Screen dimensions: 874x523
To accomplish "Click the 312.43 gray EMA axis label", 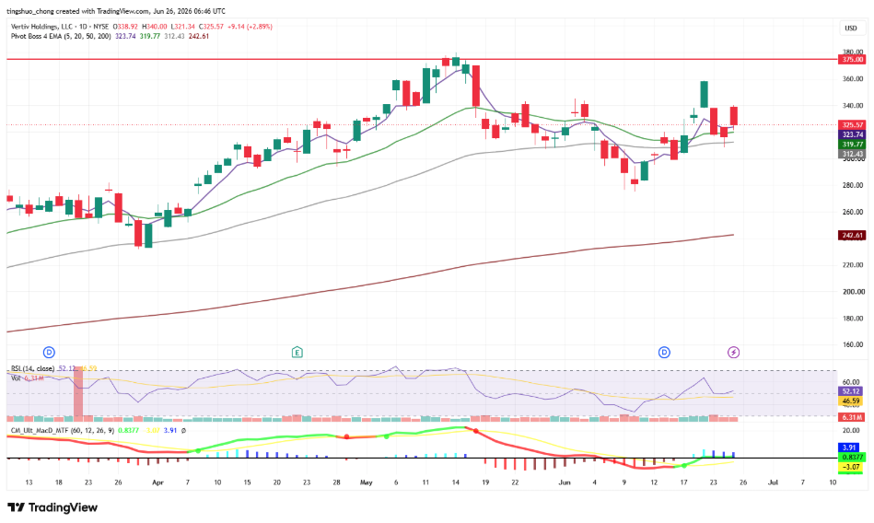I will (852, 154).
